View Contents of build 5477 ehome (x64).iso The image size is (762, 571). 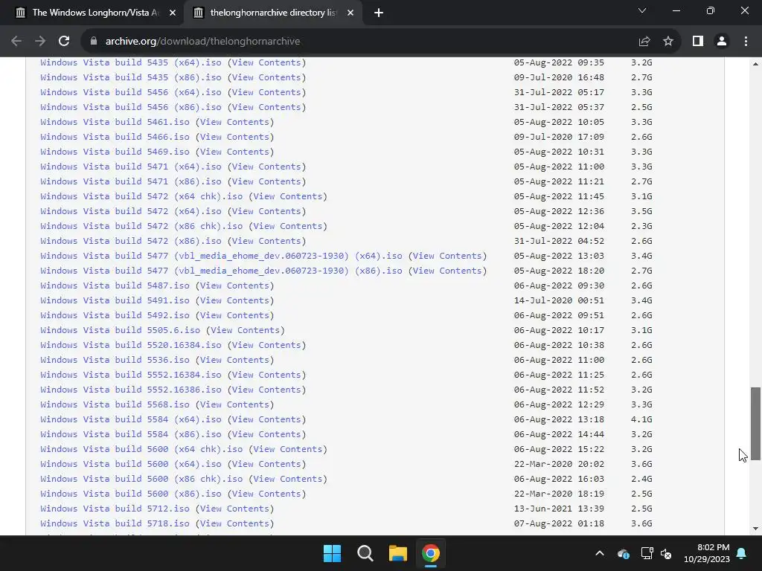[447, 256]
